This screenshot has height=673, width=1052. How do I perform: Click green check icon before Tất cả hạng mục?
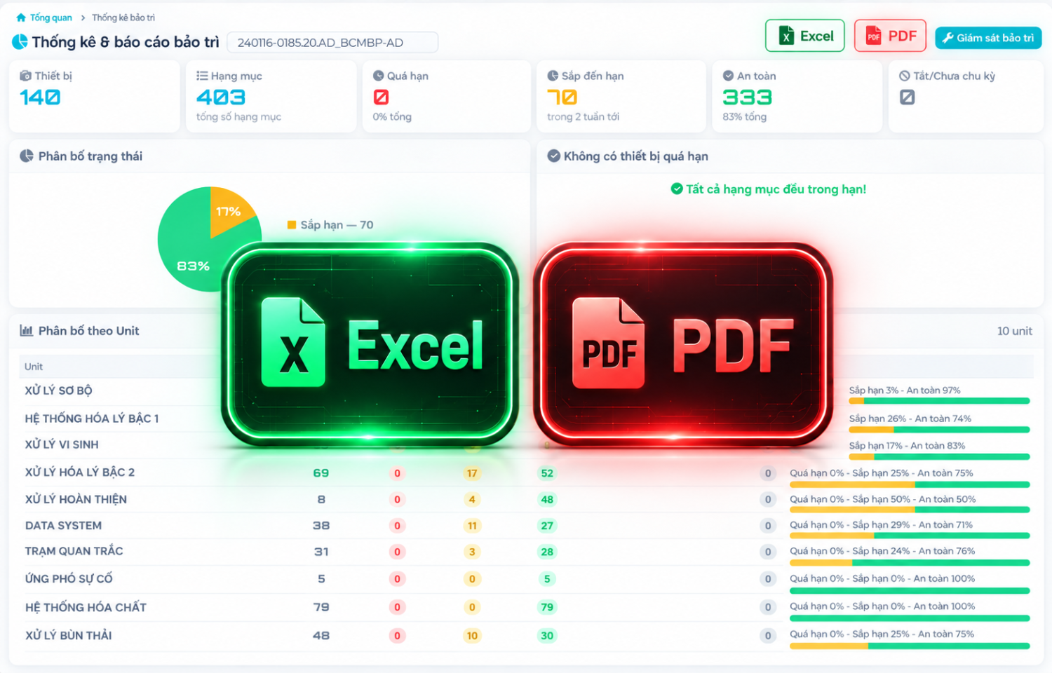[677, 189]
